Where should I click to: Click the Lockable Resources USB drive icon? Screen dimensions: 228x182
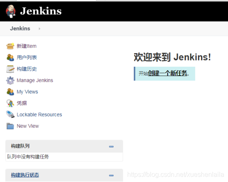(x=10, y=114)
